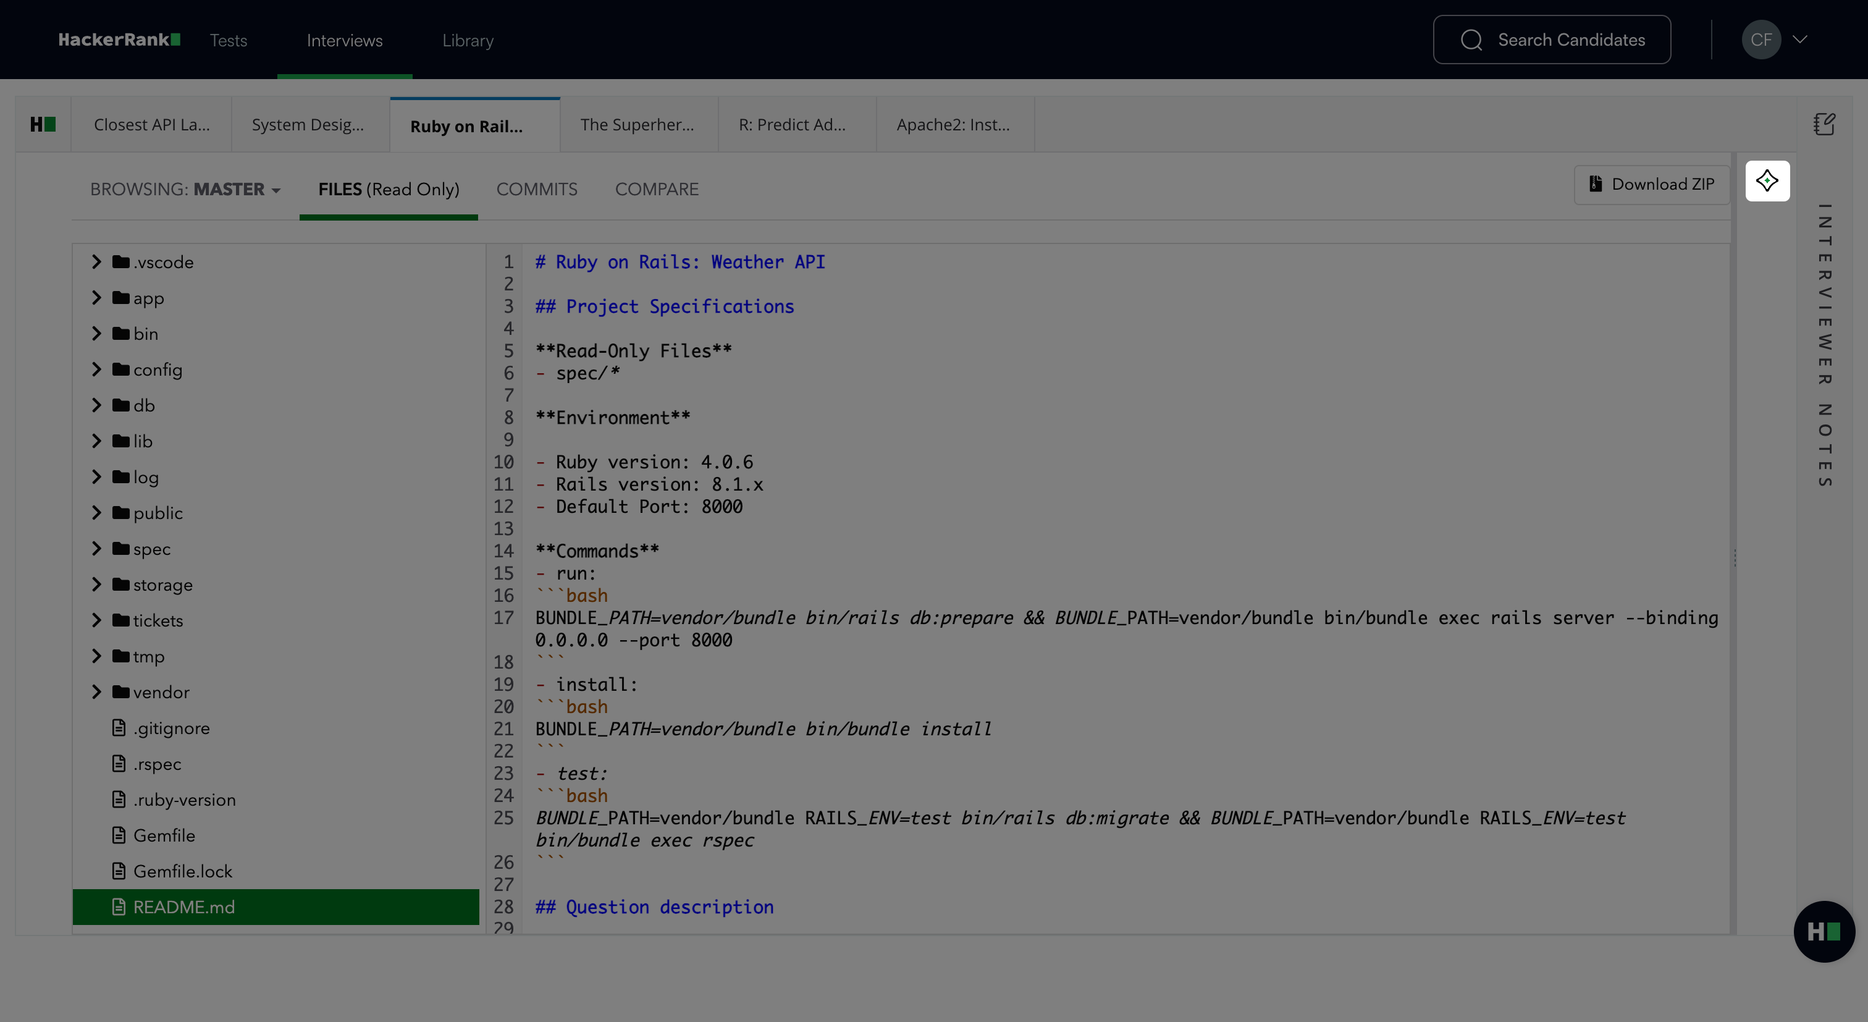Expand the db folder chevron

(96, 405)
